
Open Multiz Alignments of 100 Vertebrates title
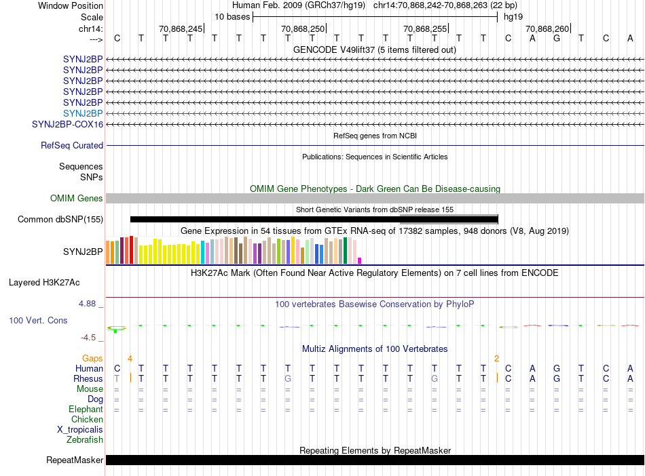[374, 349]
